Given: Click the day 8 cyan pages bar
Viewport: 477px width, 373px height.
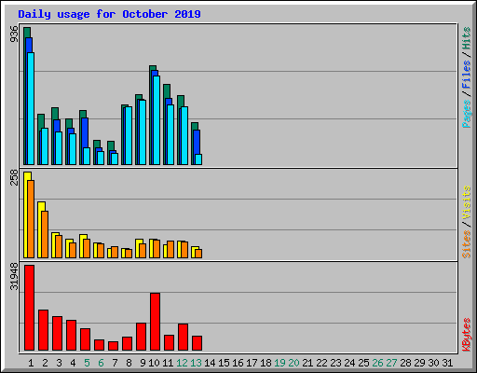Looking at the screenshot, I should coord(129,135).
